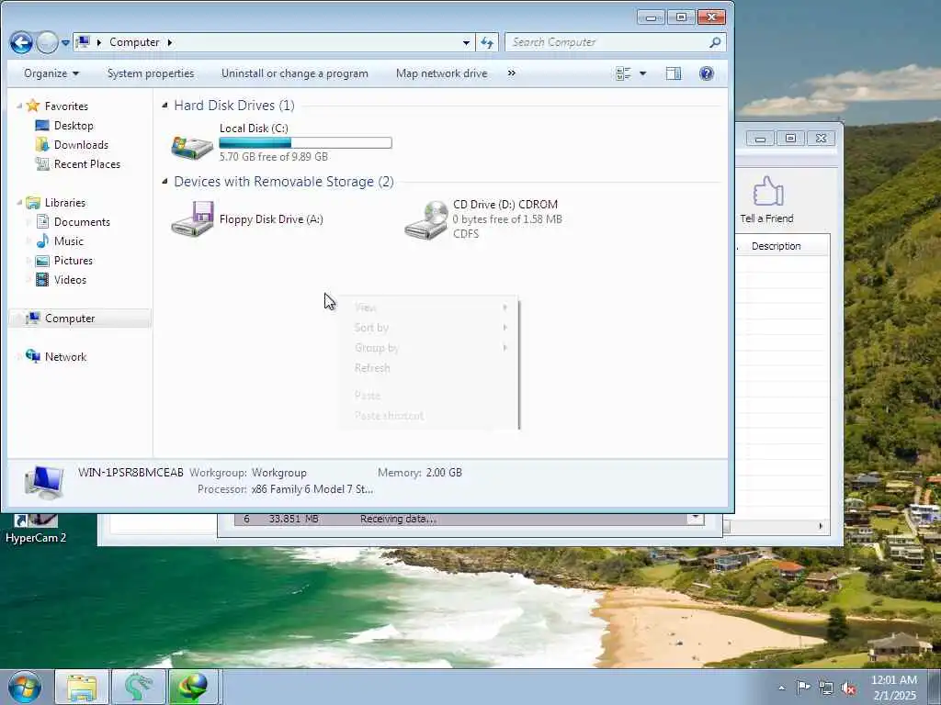Click Computer in the address bar

134,42
